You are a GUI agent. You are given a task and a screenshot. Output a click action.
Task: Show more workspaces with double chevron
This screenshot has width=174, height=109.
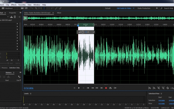pyautogui.click(x=157, y=8)
